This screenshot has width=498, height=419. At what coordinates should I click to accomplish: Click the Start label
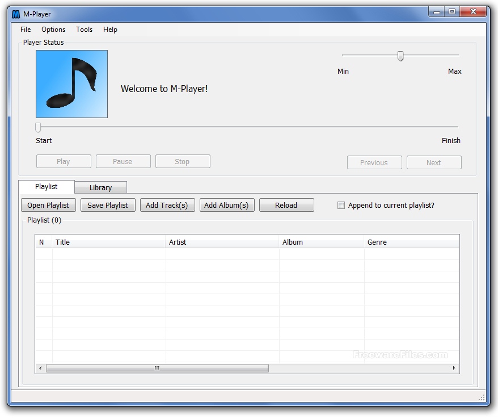click(x=44, y=140)
